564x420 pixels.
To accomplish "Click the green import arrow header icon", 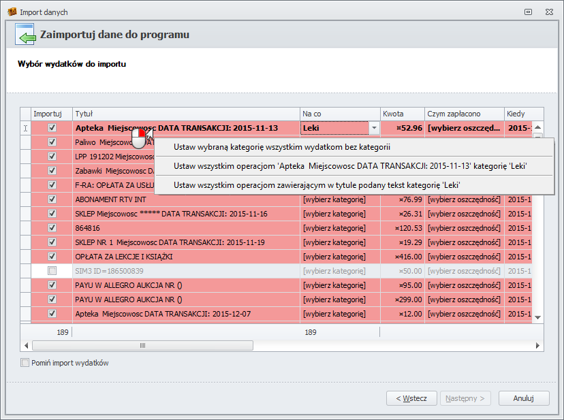I will pos(26,35).
